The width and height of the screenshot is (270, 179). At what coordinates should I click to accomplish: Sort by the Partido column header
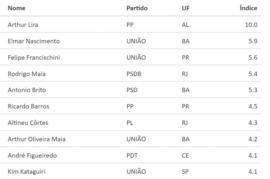click(137, 8)
